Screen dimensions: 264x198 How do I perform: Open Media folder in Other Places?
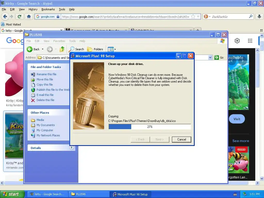tap(40, 120)
